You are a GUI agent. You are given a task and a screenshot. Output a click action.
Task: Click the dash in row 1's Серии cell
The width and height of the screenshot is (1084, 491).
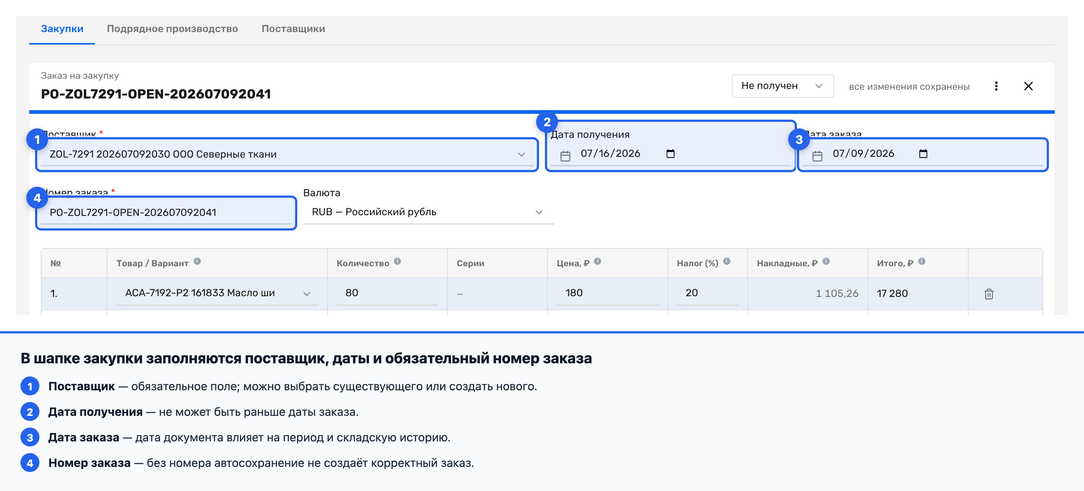(x=460, y=294)
